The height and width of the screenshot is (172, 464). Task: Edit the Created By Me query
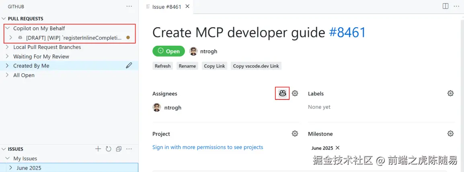[129, 66]
